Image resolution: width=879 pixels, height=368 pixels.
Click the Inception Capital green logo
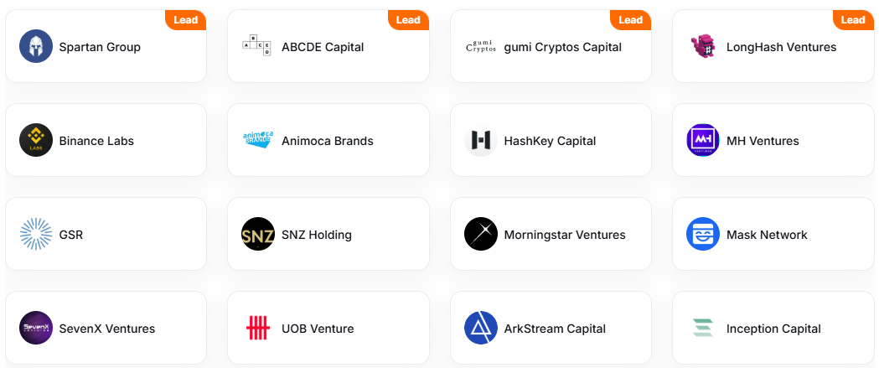point(703,328)
